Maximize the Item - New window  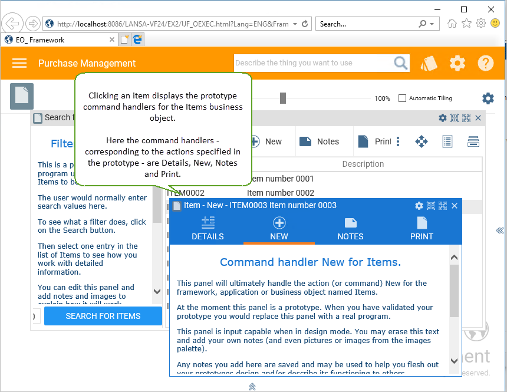click(x=443, y=206)
